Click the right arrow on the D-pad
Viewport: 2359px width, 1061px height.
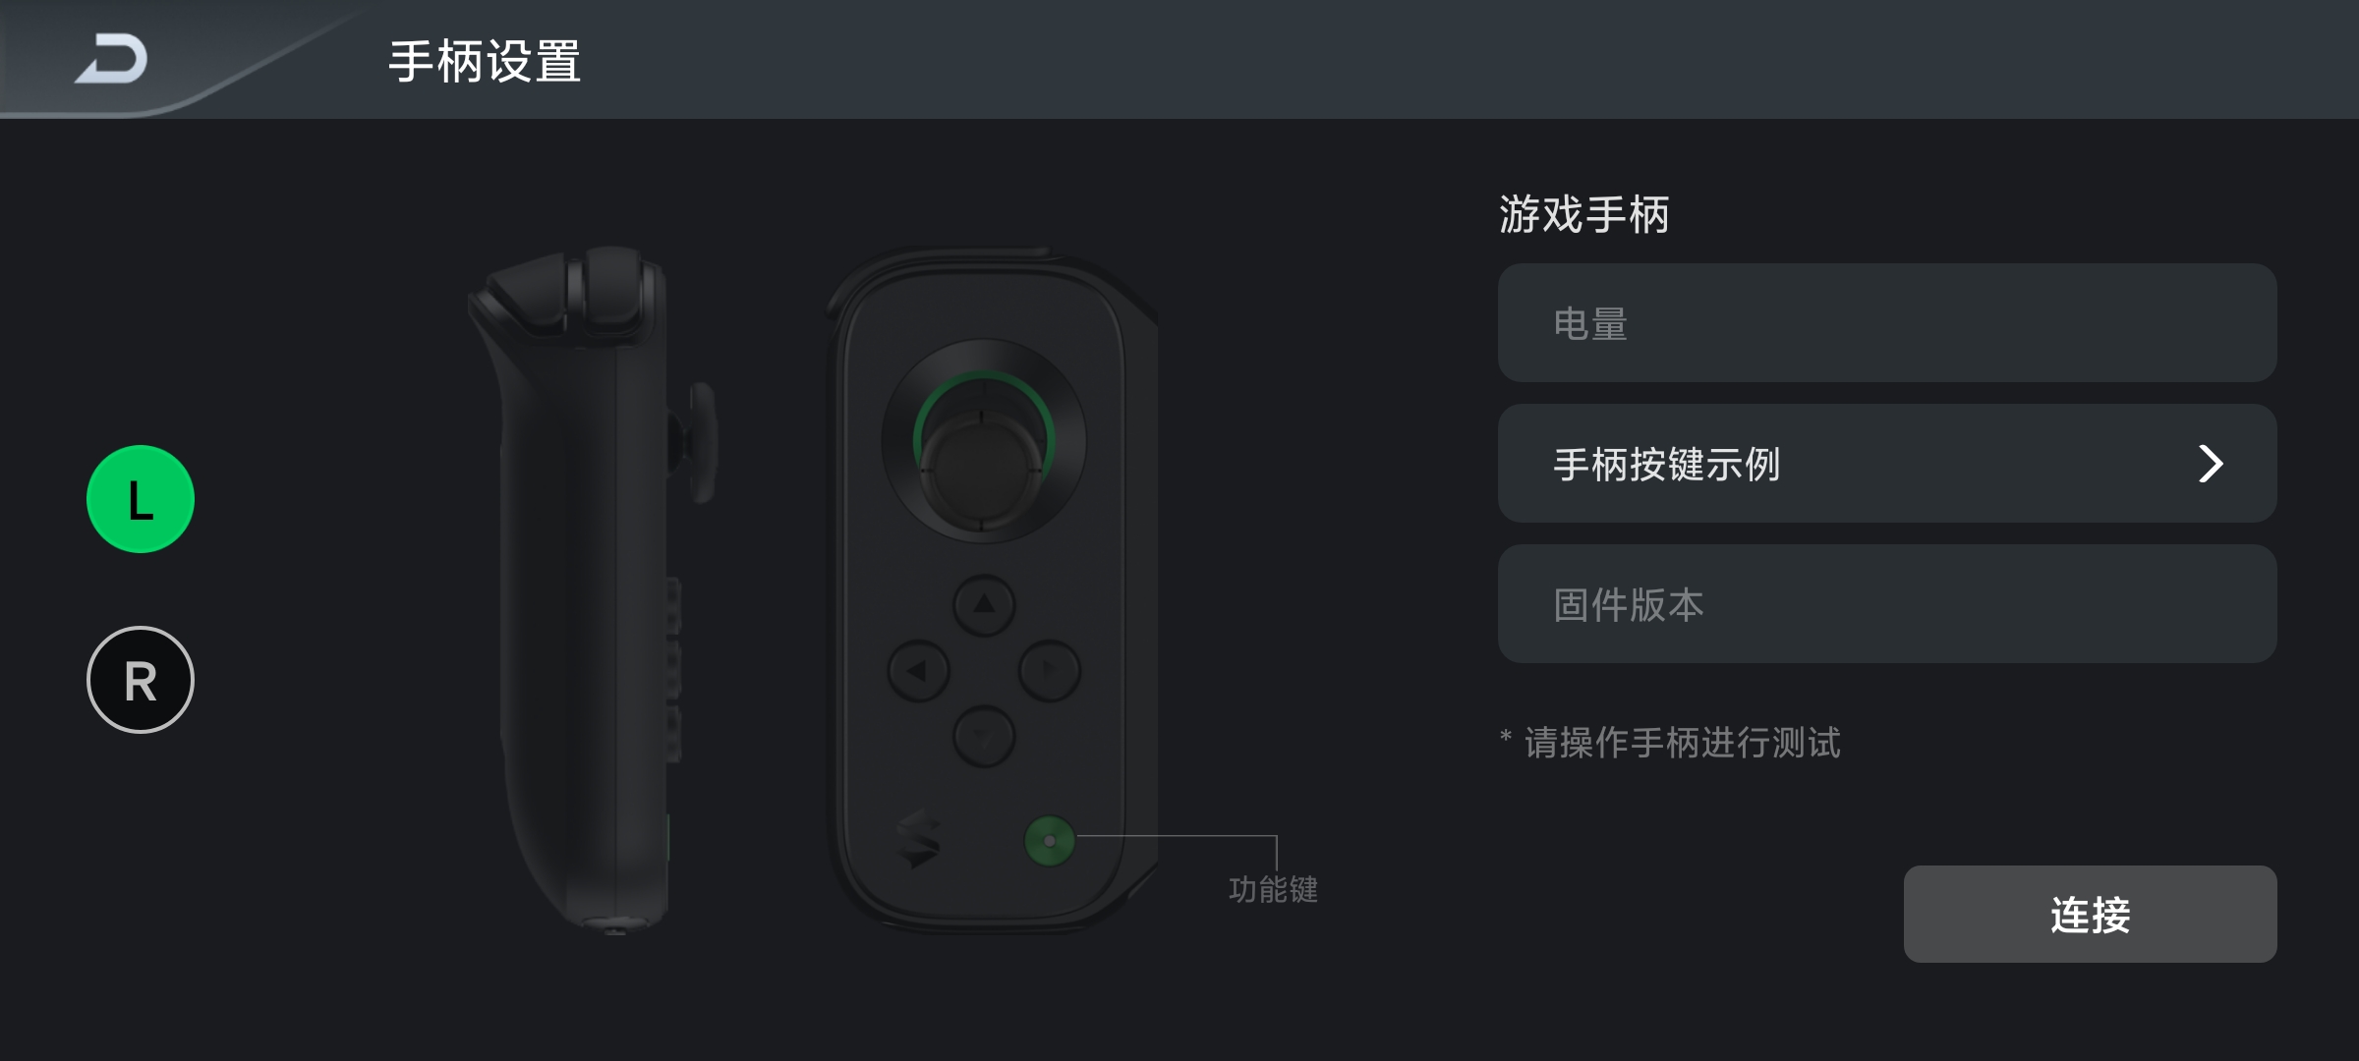coord(1050,671)
